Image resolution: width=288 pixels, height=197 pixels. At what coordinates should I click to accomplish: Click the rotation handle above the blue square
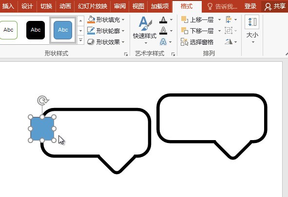(43, 100)
